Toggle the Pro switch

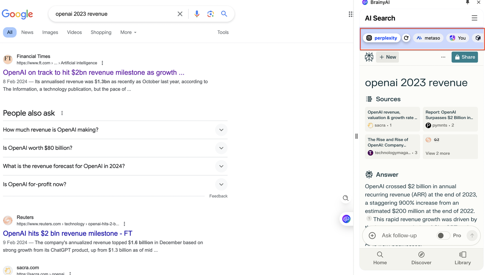(443, 235)
